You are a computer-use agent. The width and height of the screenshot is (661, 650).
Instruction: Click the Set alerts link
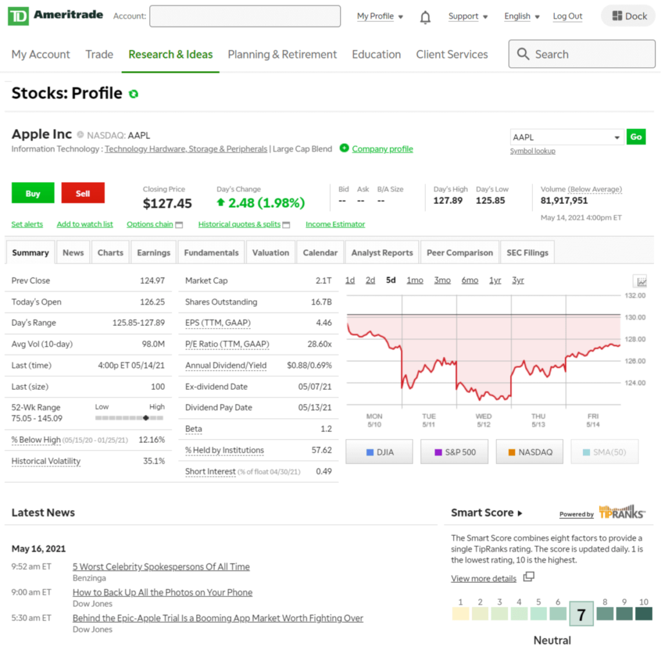[x=27, y=224]
